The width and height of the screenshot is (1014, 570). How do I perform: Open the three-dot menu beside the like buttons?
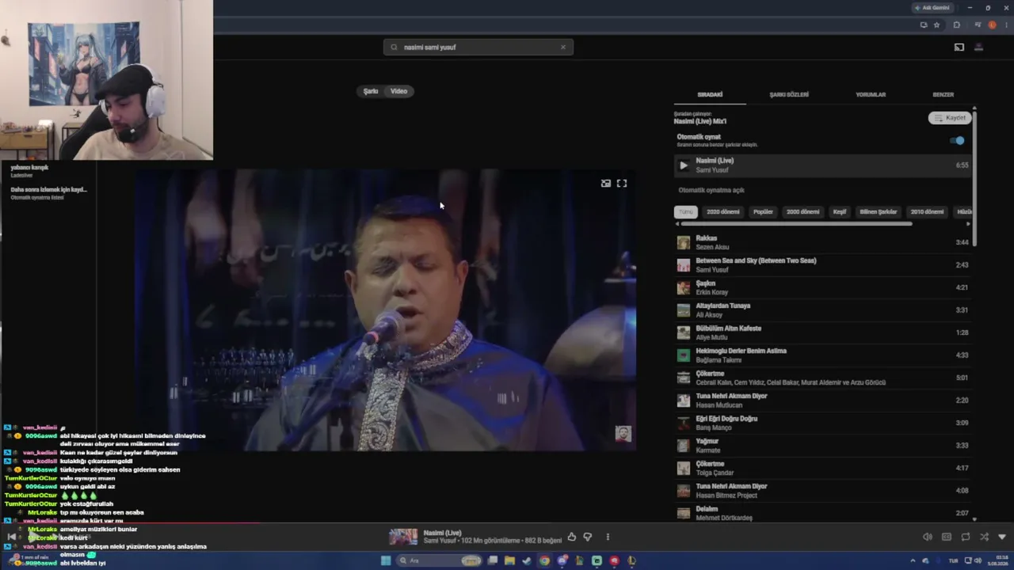608,537
